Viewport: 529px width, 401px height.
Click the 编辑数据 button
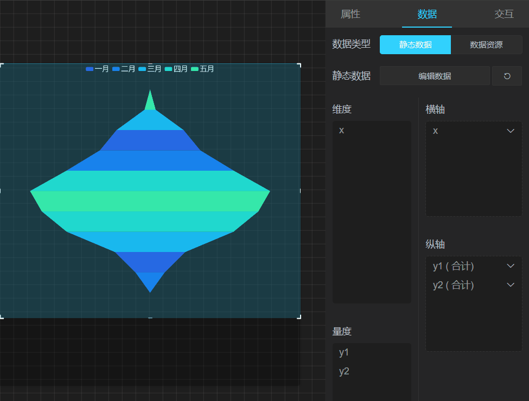[435, 76]
